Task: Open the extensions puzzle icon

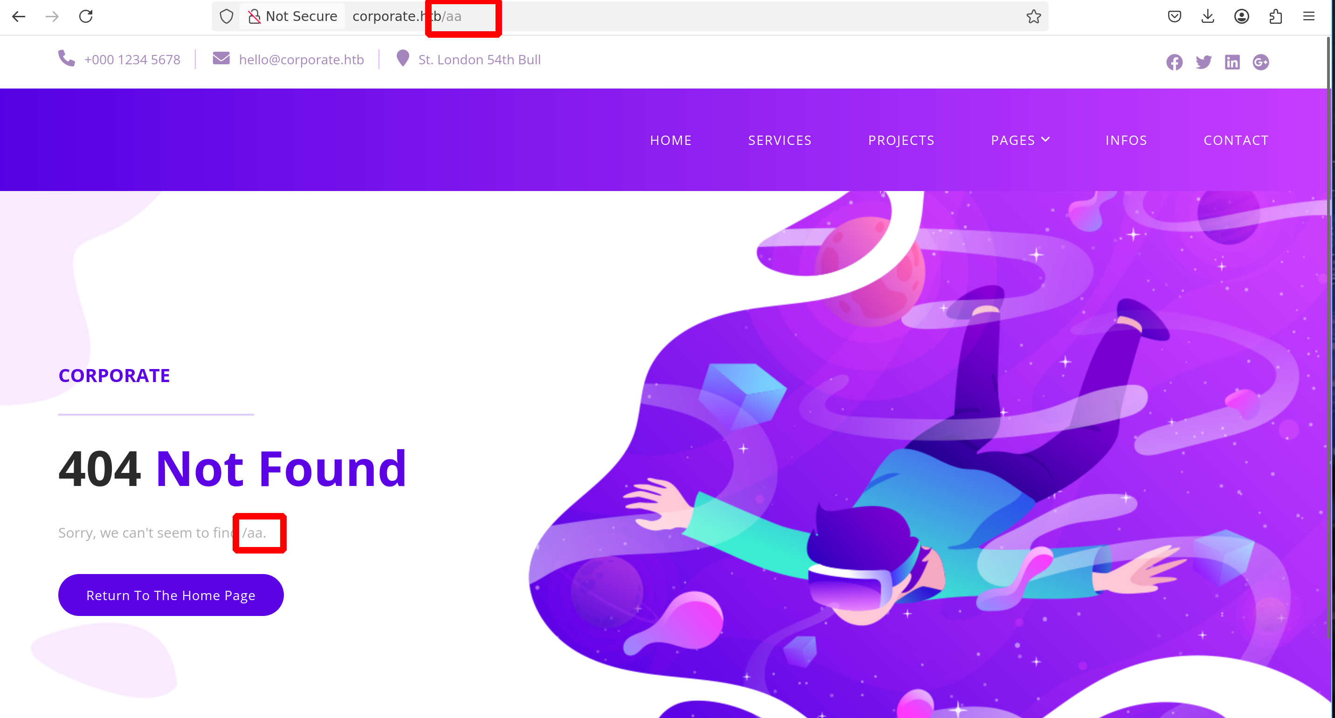Action: pos(1275,17)
